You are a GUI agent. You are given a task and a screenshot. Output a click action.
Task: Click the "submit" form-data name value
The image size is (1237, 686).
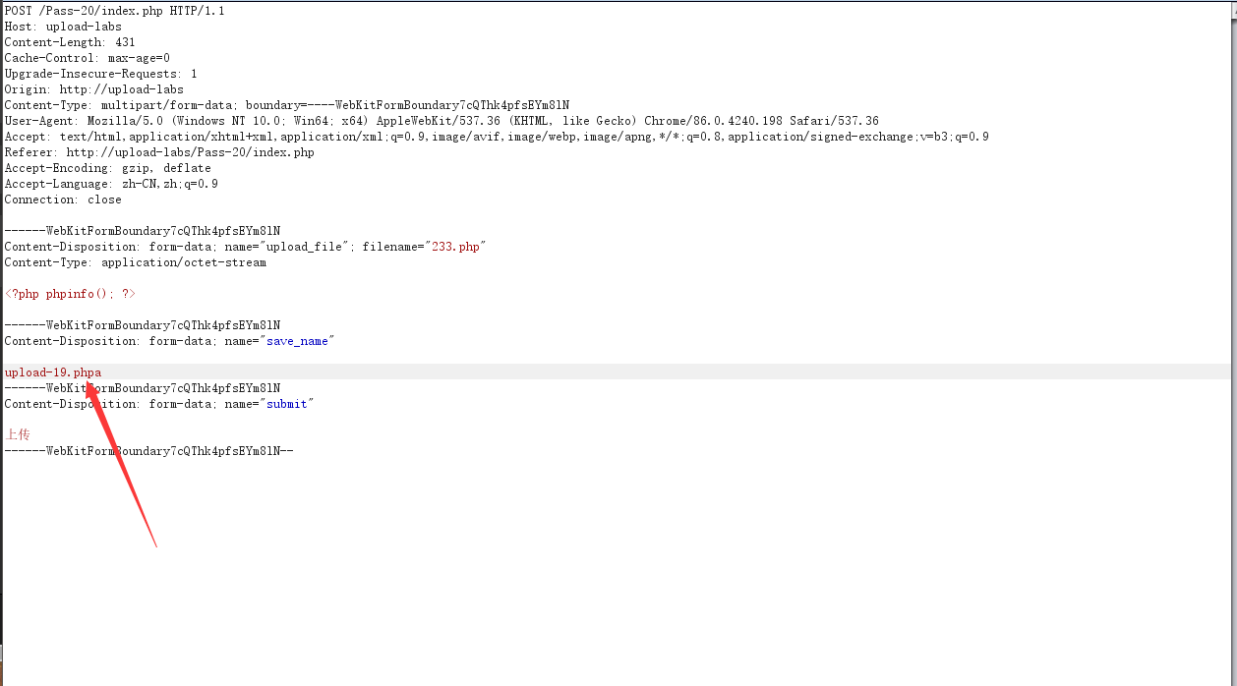click(x=286, y=404)
